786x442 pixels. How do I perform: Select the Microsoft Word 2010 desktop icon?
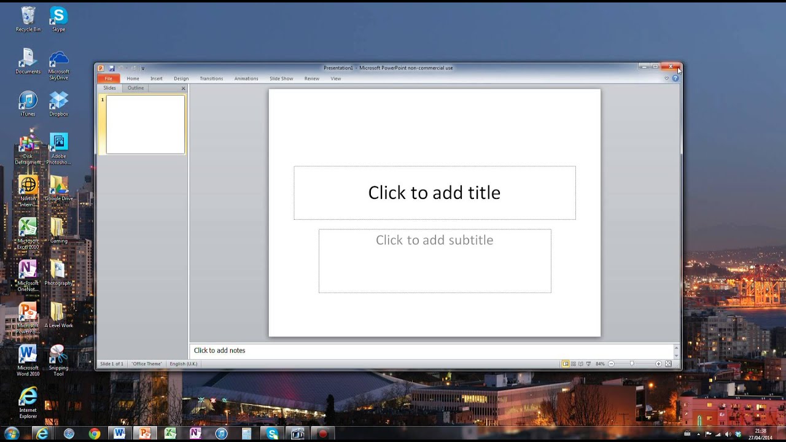click(28, 361)
